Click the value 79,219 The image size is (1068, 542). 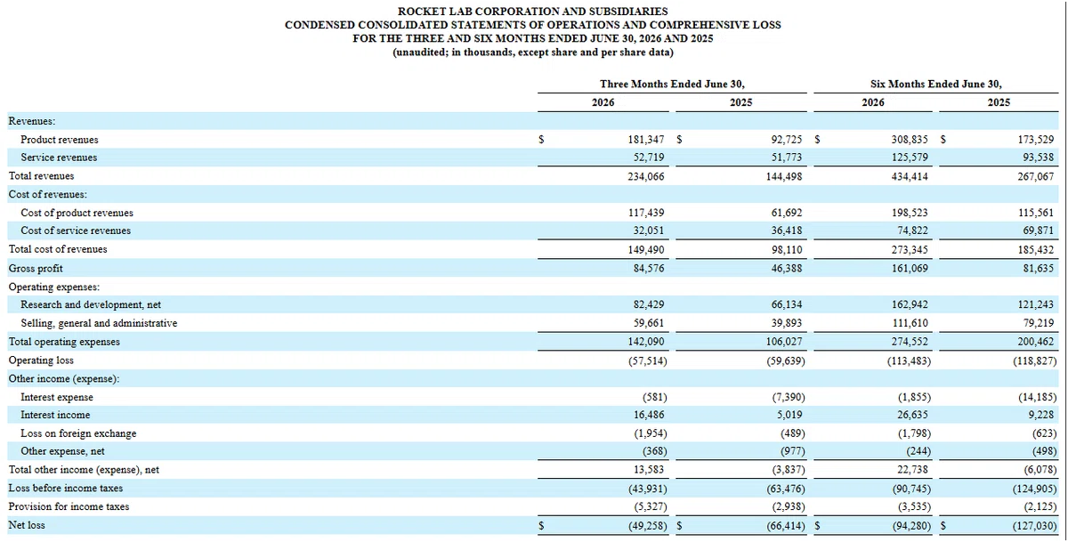coord(1039,323)
